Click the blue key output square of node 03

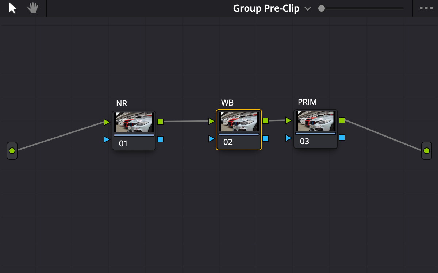pos(342,138)
